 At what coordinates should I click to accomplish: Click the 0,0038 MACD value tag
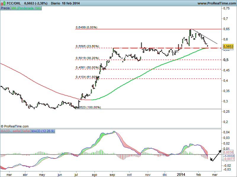[x=228, y=152]
